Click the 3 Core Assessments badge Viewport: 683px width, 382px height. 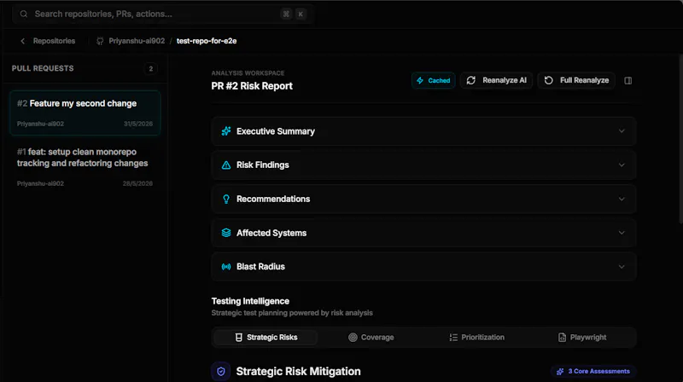click(593, 372)
